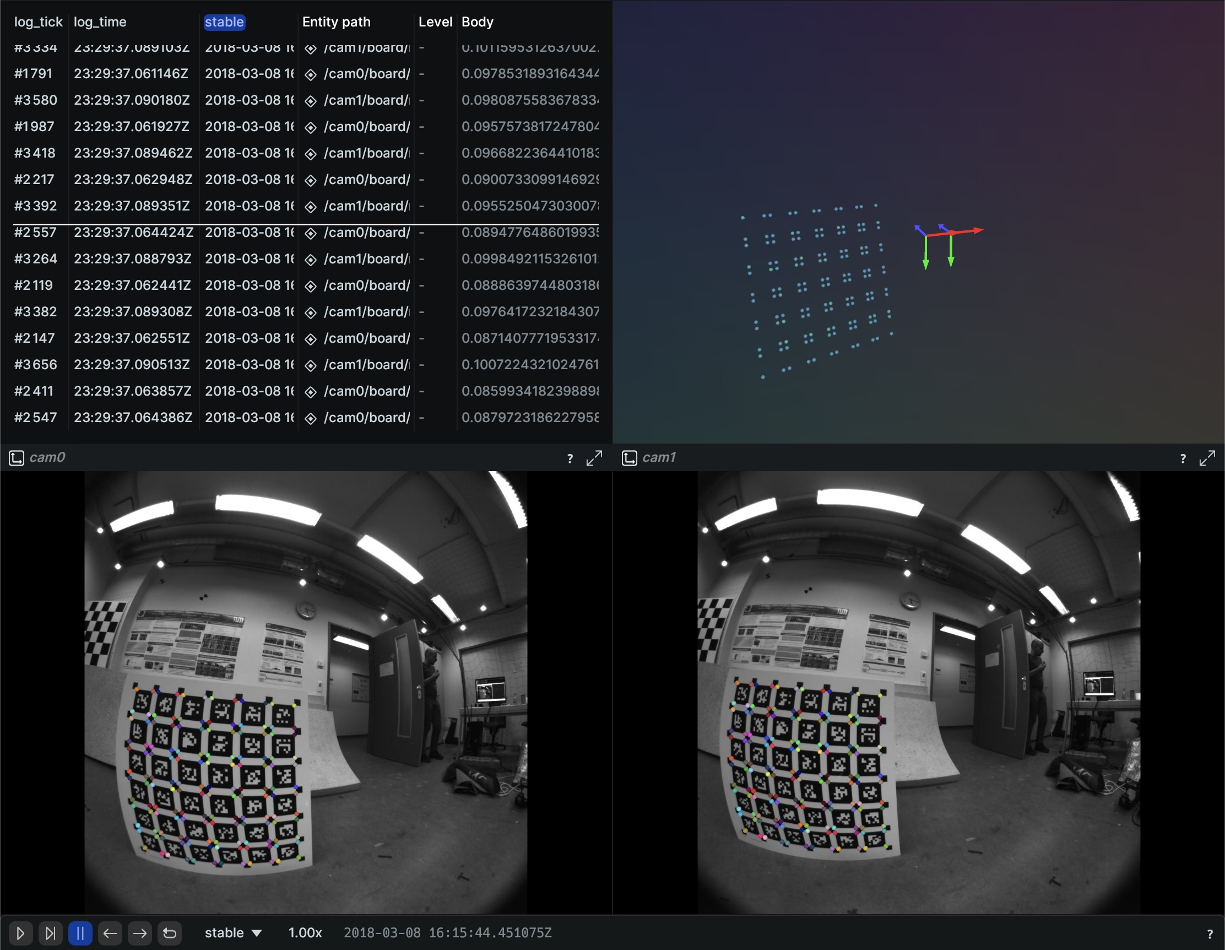The width and height of the screenshot is (1225, 950).
Task: Click the highlighted stable column header
Action: pyautogui.click(x=224, y=22)
